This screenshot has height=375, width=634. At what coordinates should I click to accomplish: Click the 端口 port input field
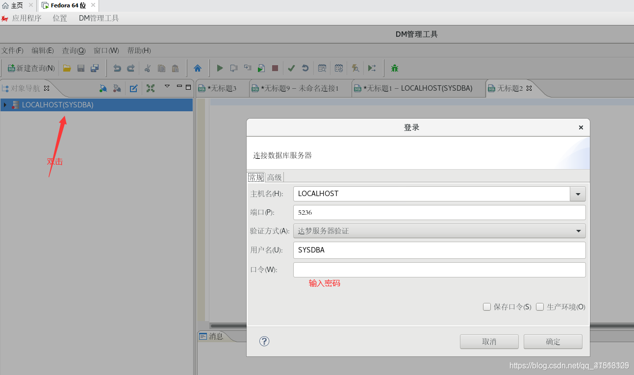(439, 212)
